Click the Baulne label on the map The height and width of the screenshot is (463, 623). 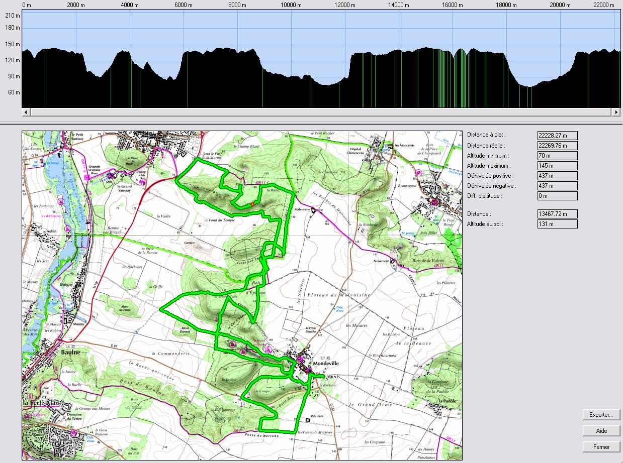tap(71, 353)
